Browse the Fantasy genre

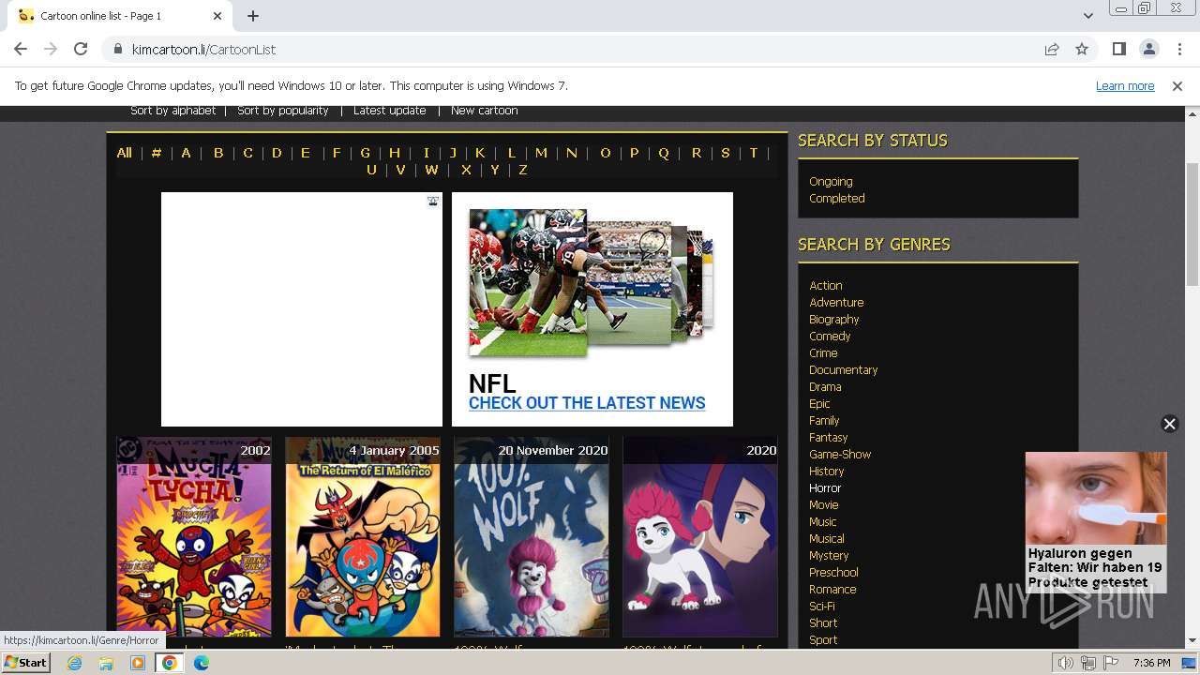[x=829, y=438]
